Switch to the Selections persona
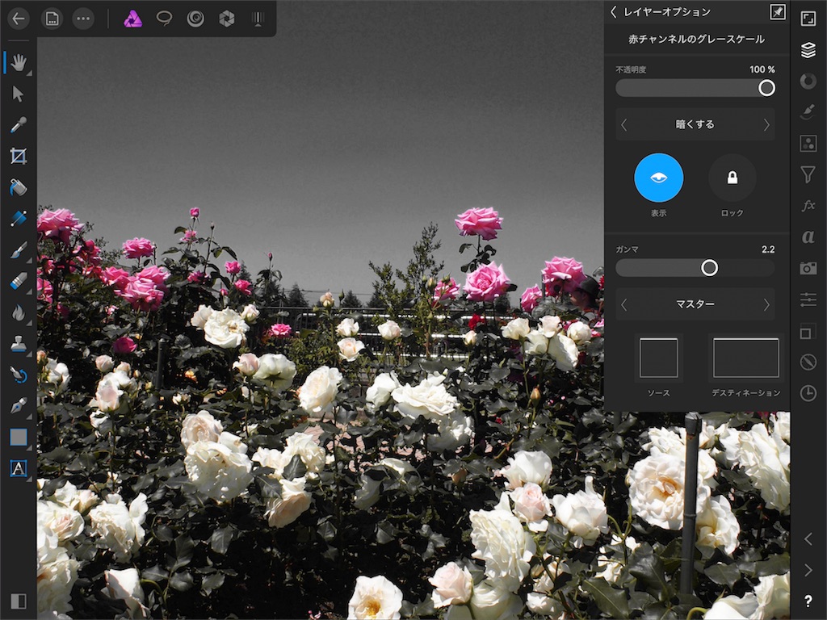Viewport: 827px width, 620px height. 164,19
